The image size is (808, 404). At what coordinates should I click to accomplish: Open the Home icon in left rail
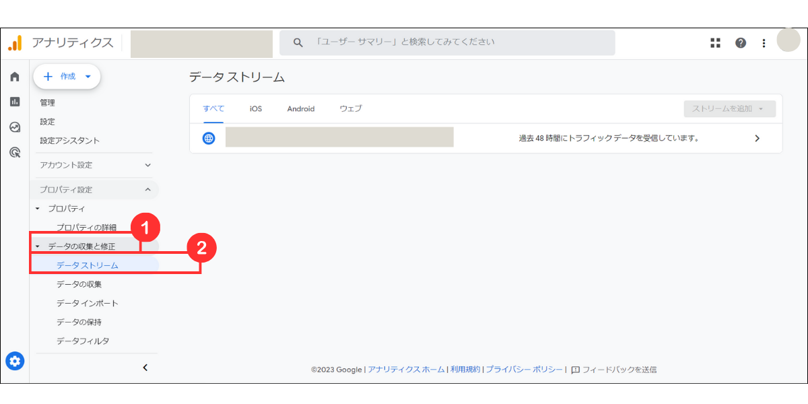pos(14,77)
